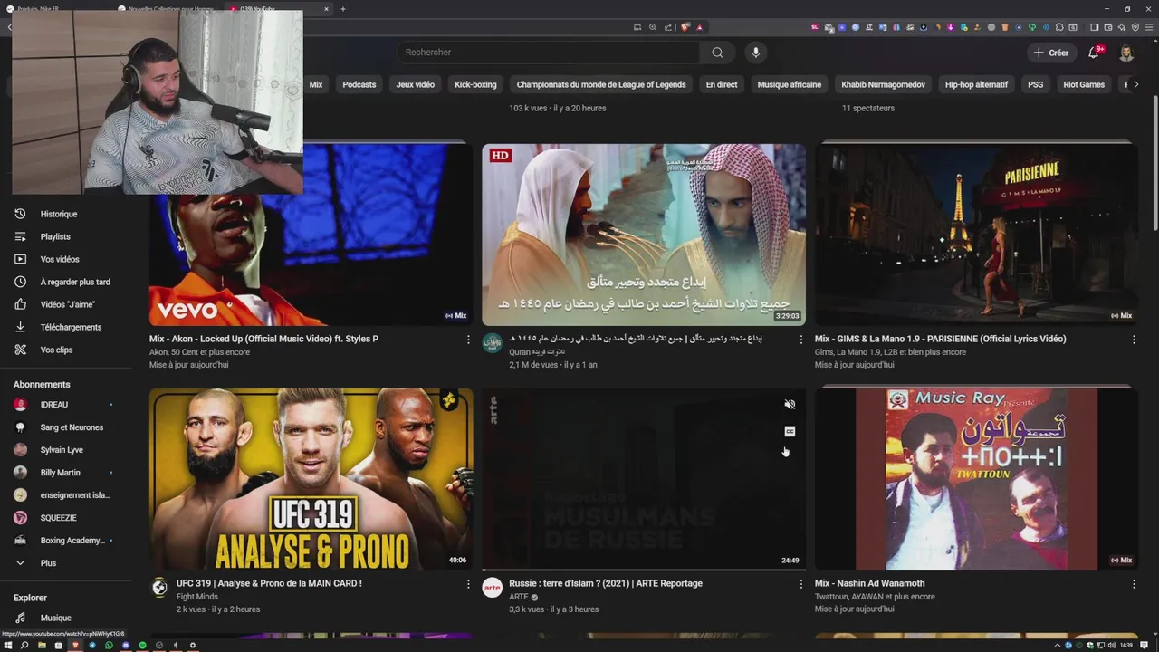Open the GIMS Parisienne mix thumbnail
The image size is (1159, 652).
(x=976, y=235)
